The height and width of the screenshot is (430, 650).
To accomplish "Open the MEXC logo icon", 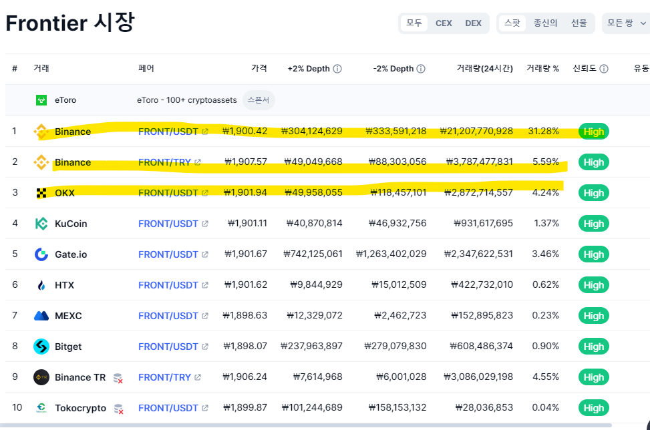I will coord(41,316).
